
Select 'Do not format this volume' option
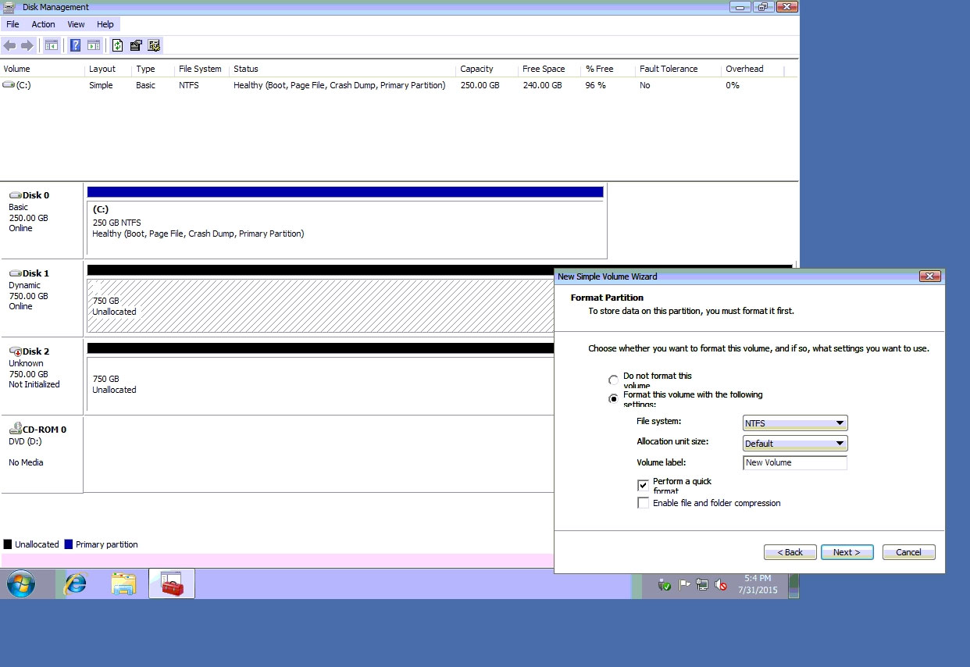click(x=613, y=380)
